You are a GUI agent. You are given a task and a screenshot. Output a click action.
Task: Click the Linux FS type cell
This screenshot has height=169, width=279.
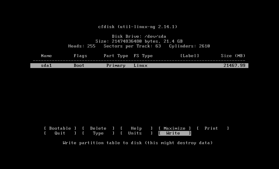tap(141, 66)
